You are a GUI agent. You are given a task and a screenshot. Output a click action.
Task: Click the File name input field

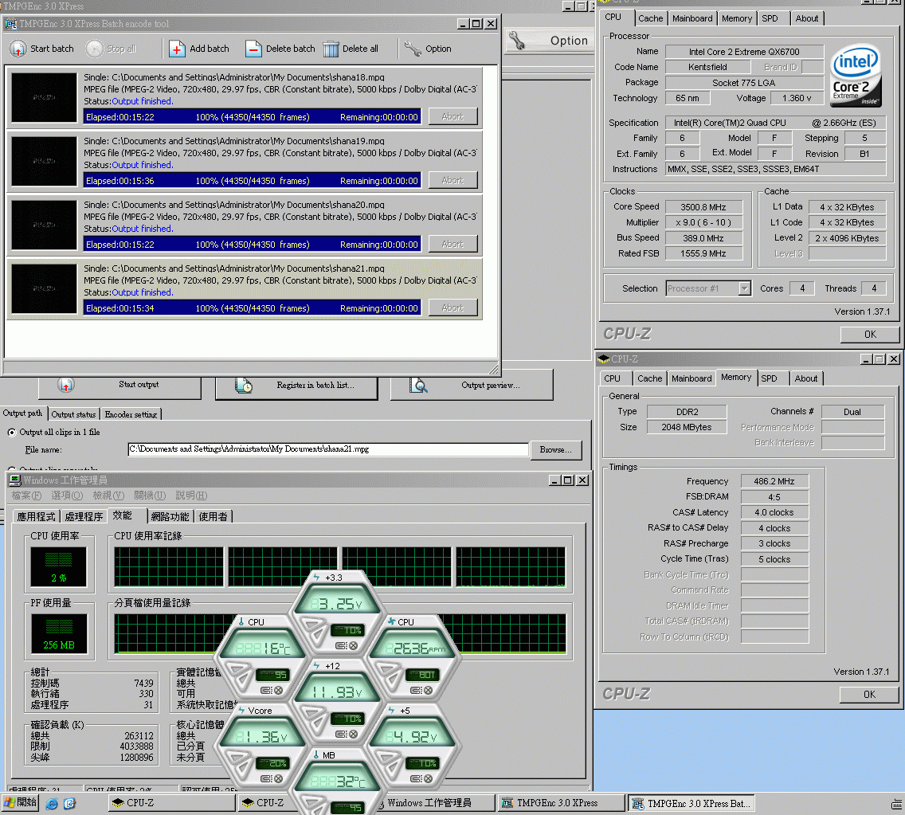tap(328, 449)
